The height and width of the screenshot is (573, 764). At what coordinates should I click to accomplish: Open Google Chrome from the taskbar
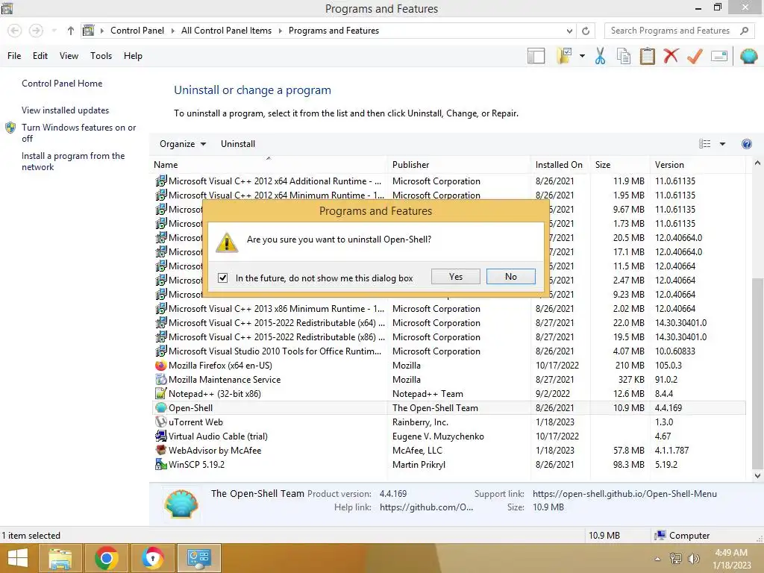pos(106,558)
